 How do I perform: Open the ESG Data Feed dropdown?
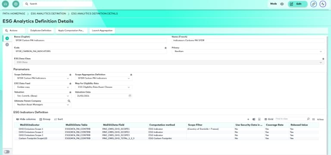coord(43,87)
